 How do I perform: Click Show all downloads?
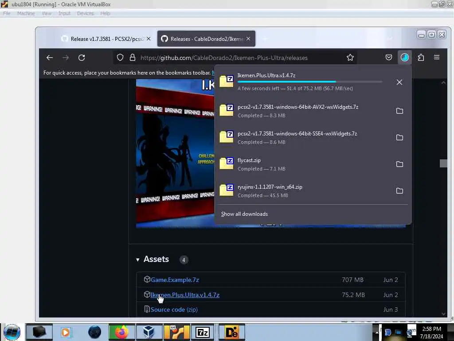(244, 214)
